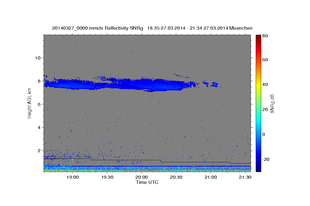The height and width of the screenshot is (206, 310).
Task: Click the 19:00 time tick label
Action: point(73,177)
